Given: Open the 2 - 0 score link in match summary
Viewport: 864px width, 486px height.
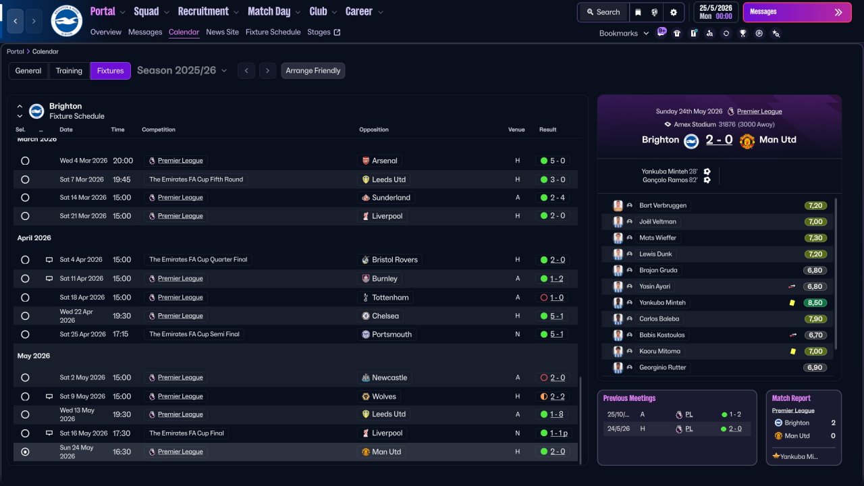Looking at the screenshot, I should click(719, 140).
